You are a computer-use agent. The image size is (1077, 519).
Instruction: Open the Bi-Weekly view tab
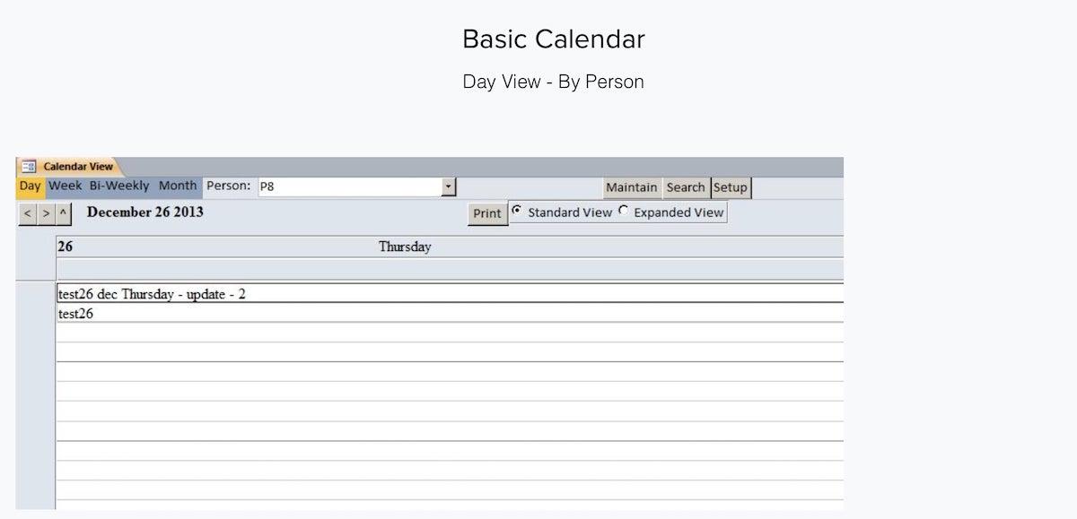(119, 186)
